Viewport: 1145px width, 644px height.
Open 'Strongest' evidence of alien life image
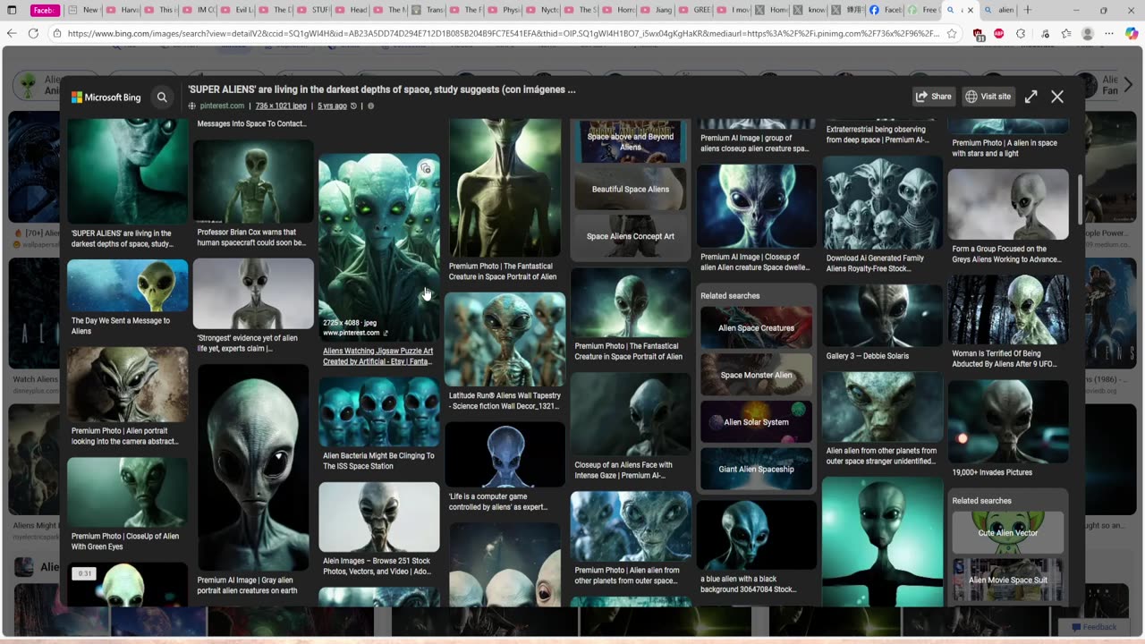click(x=253, y=293)
